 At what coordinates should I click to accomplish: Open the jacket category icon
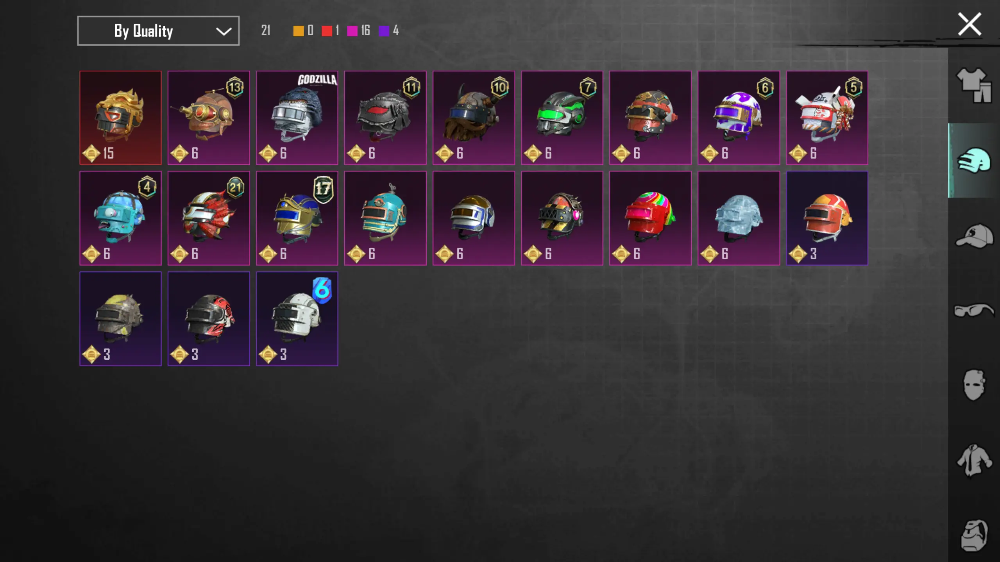coord(974,460)
